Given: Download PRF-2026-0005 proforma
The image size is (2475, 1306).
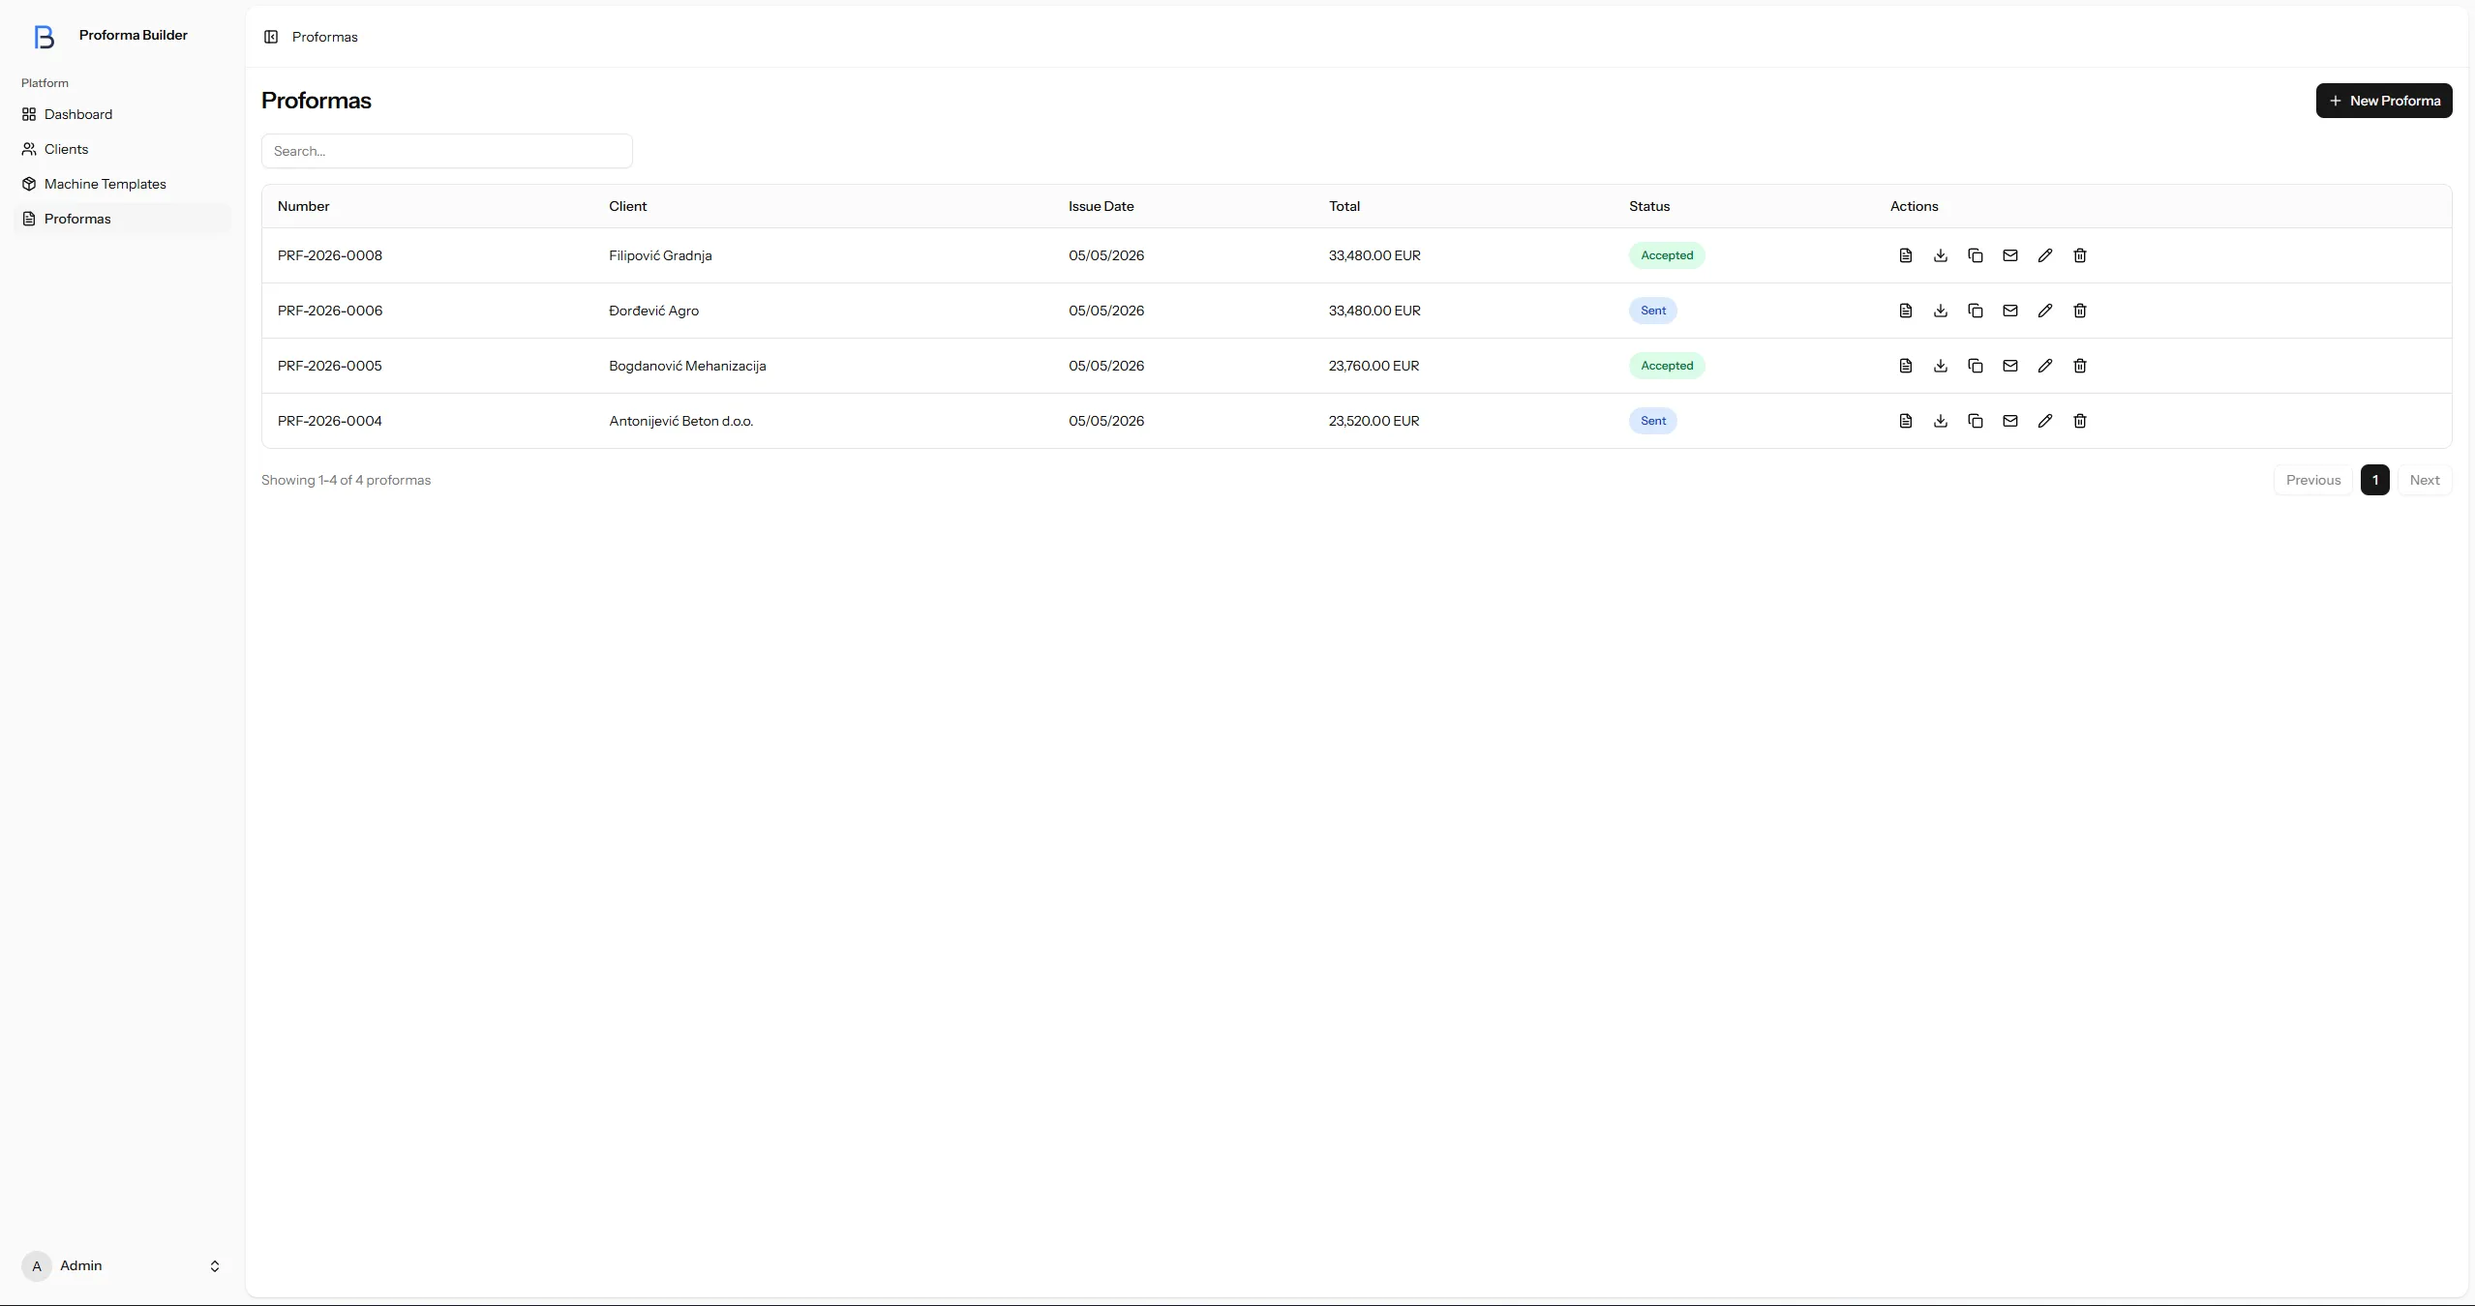Looking at the screenshot, I should pos(1940,366).
